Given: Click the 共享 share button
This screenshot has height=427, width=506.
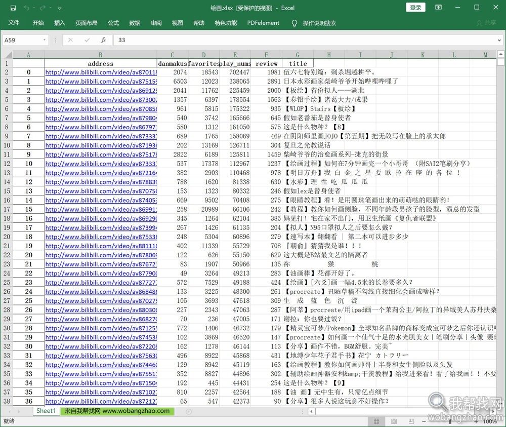Looking at the screenshot, I should pyautogui.click(x=487, y=23).
